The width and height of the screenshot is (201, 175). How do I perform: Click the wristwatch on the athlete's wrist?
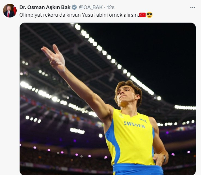[x=164, y=158]
